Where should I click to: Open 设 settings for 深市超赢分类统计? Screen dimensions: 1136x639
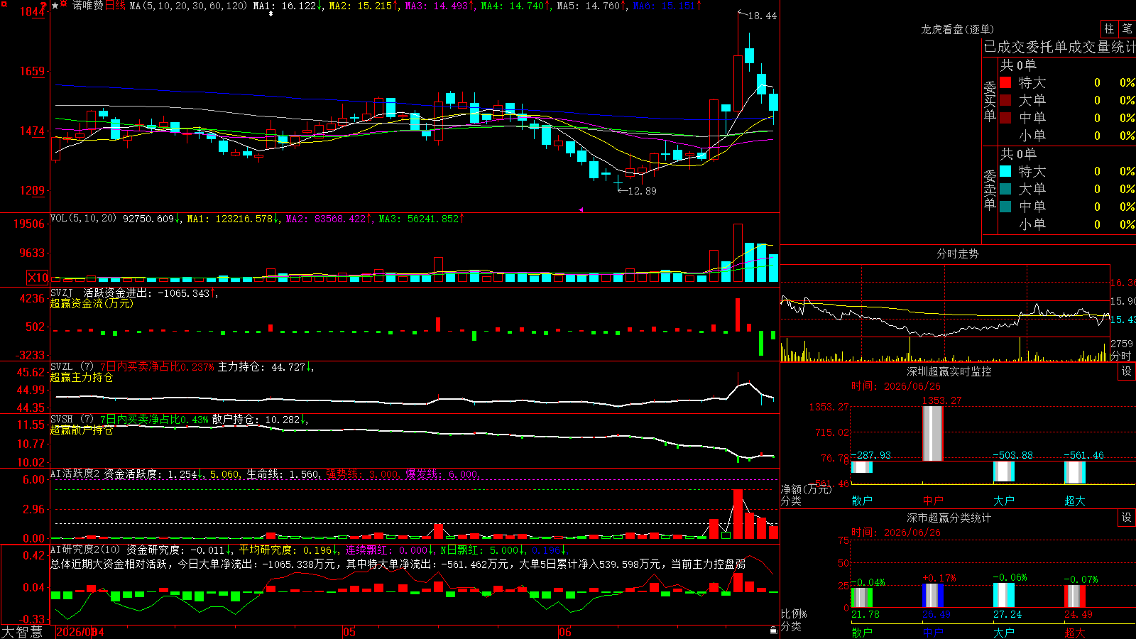(1127, 518)
